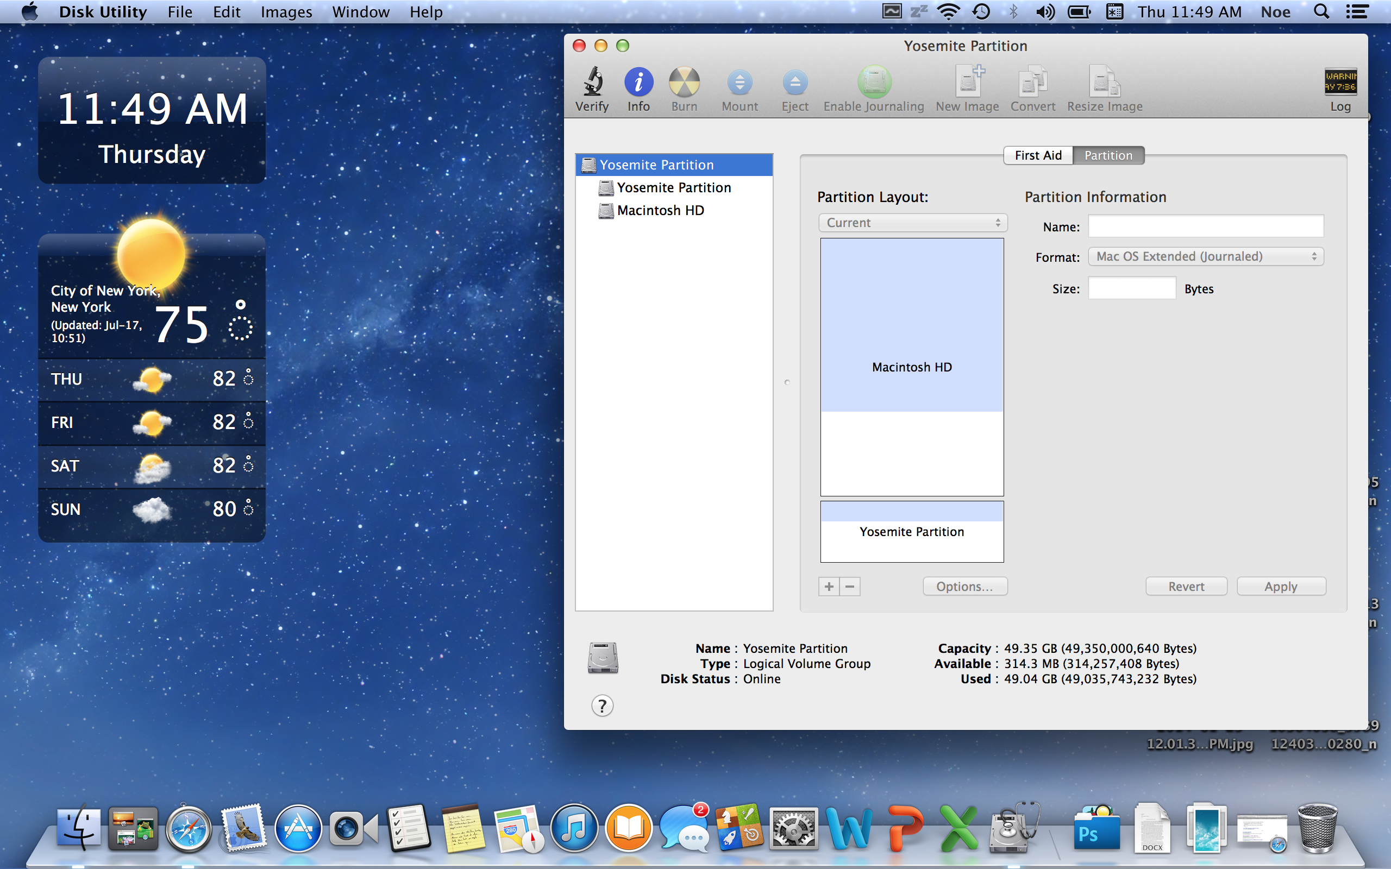
Task: Switch to the Partition tab
Action: point(1108,155)
